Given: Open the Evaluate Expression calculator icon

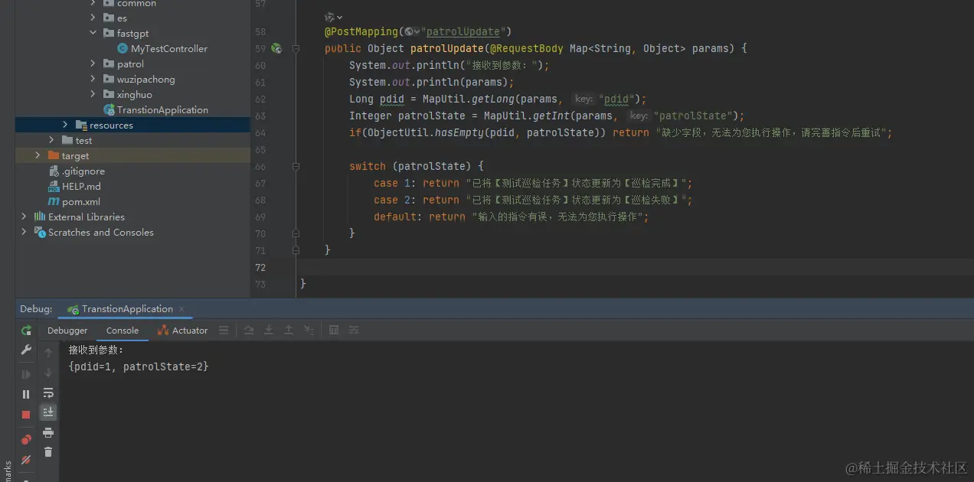Looking at the screenshot, I should [334, 331].
